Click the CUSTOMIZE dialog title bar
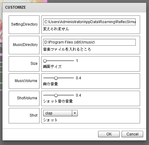This screenshot has width=149, height=145. tap(74, 7)
